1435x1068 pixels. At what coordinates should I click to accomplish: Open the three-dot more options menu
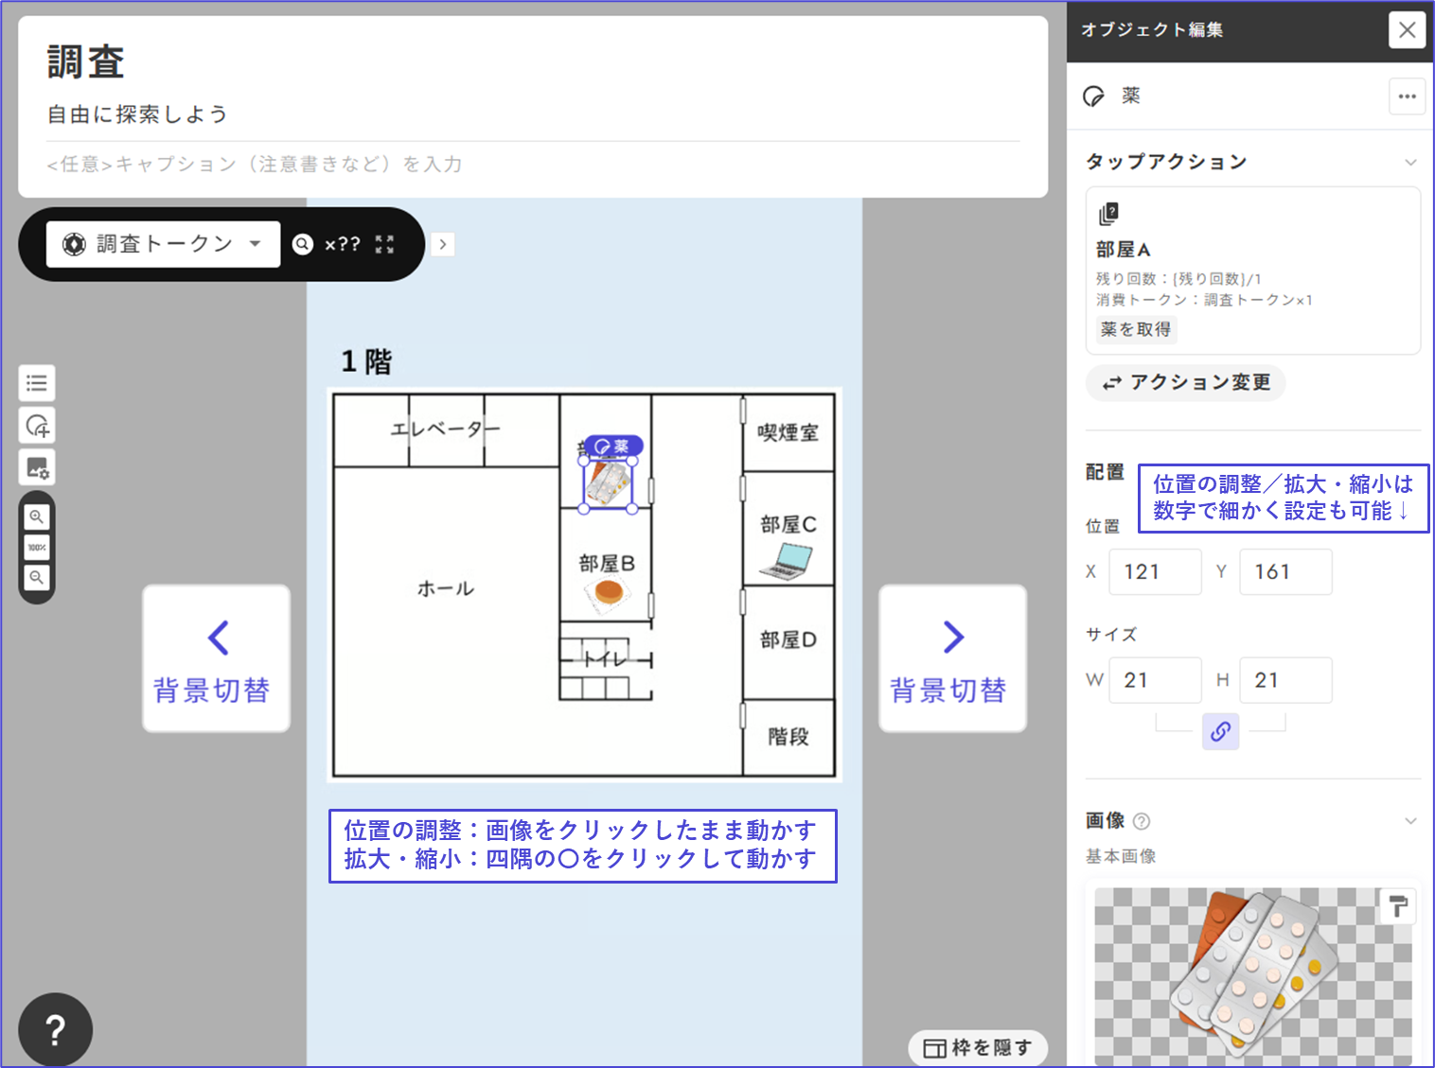tap(1407, 96)
